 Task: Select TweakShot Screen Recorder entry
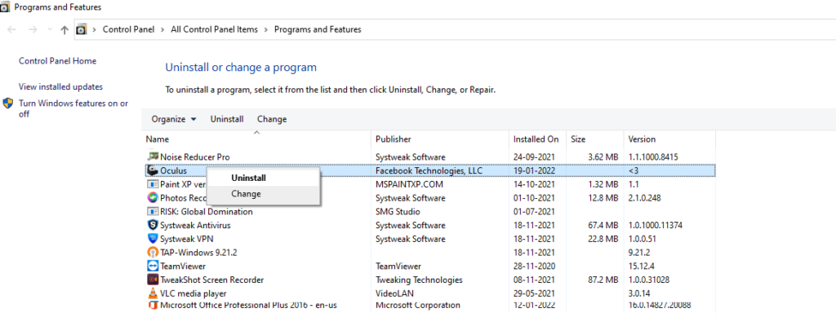click(211, 280)
